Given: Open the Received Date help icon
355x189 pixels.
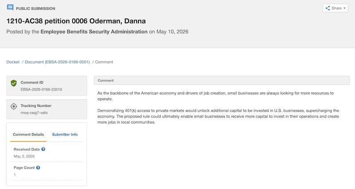Looking at the screenshot, I should pos(43,149).
